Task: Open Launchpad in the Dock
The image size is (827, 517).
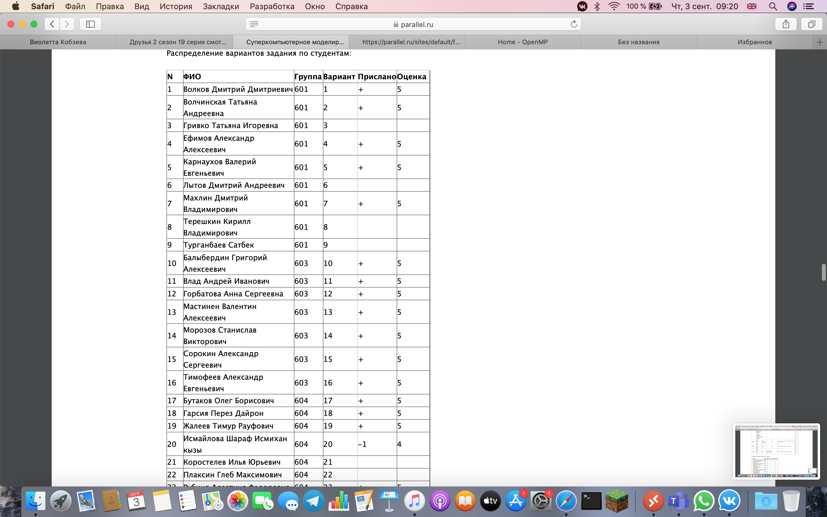Action: [x=61, y=501]
